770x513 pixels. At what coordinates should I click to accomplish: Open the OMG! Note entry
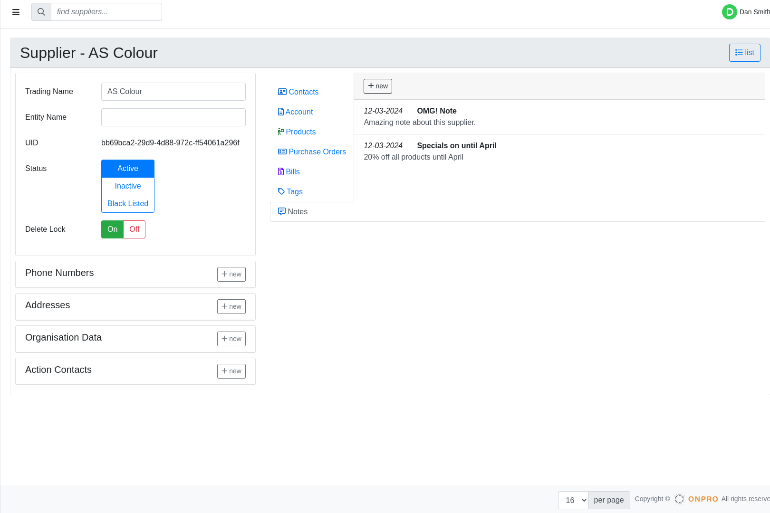[559, 117]
